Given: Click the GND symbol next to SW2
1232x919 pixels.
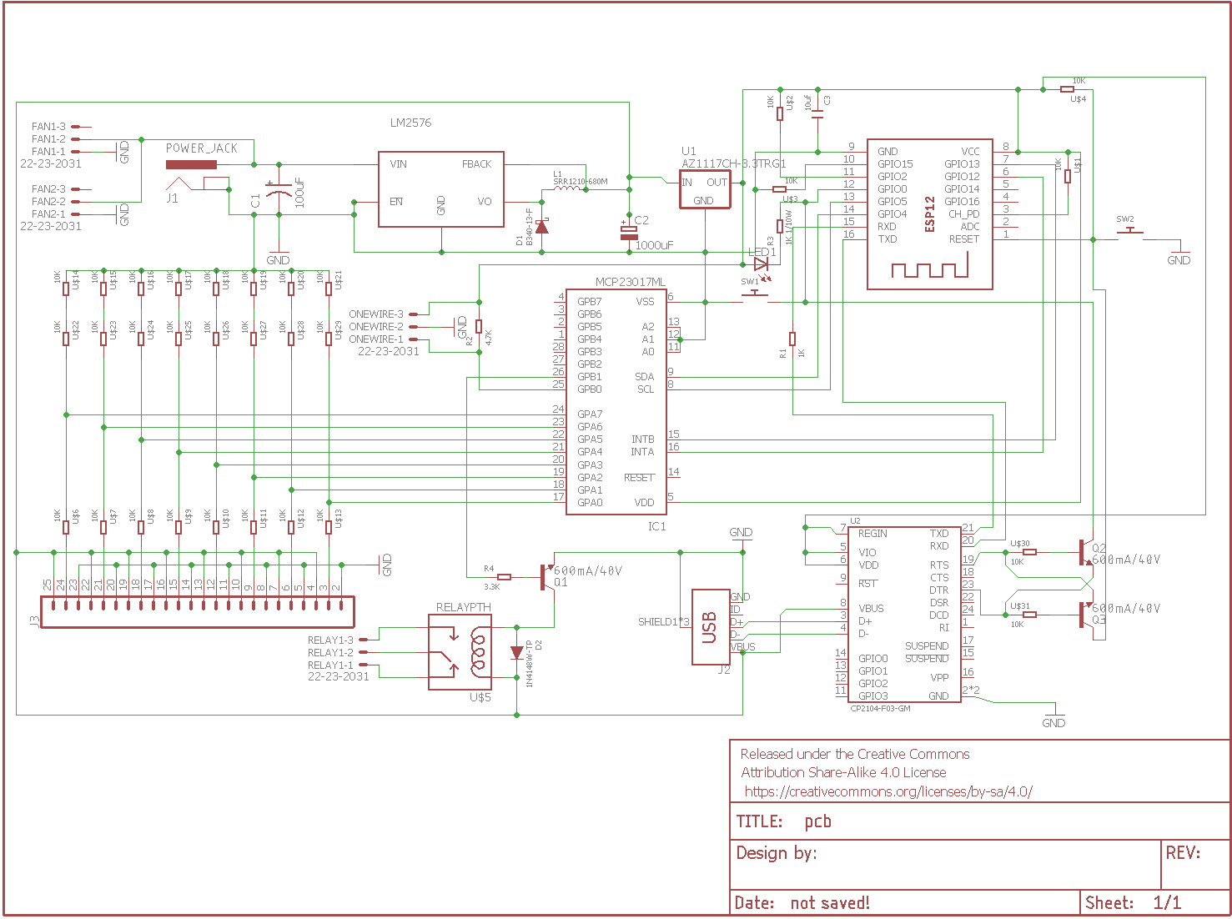Looking at the screenshot, I should (1179, 255).
